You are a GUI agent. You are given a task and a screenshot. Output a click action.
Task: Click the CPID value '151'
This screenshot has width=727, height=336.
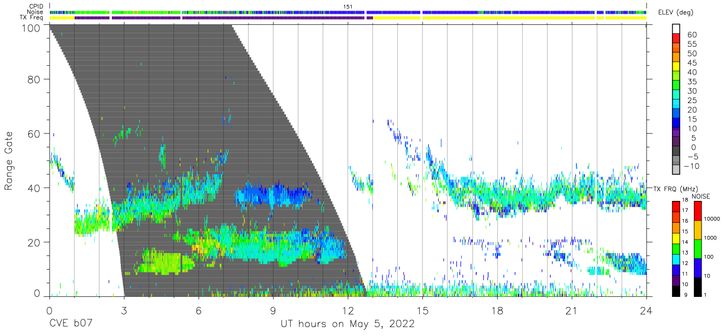point(348,6)
